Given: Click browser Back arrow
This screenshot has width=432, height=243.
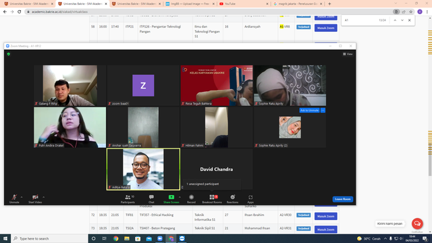Looking at the screenshot, I should 5,12.
